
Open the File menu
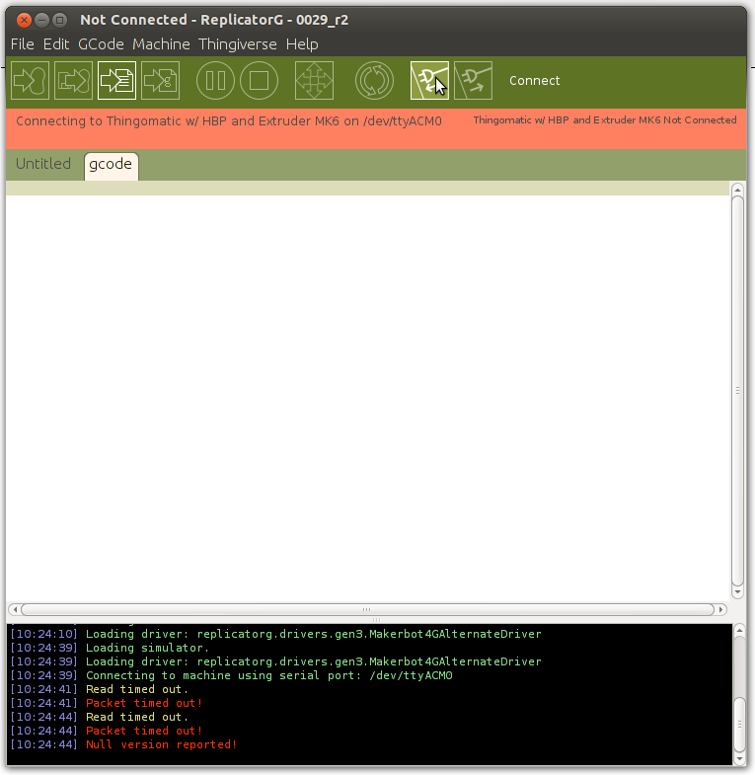tap(22, 44)
